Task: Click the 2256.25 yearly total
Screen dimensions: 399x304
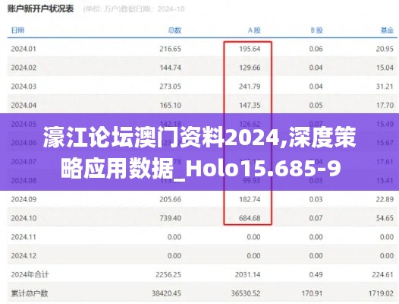Action: pyautogui.click(x=168, y=274)
